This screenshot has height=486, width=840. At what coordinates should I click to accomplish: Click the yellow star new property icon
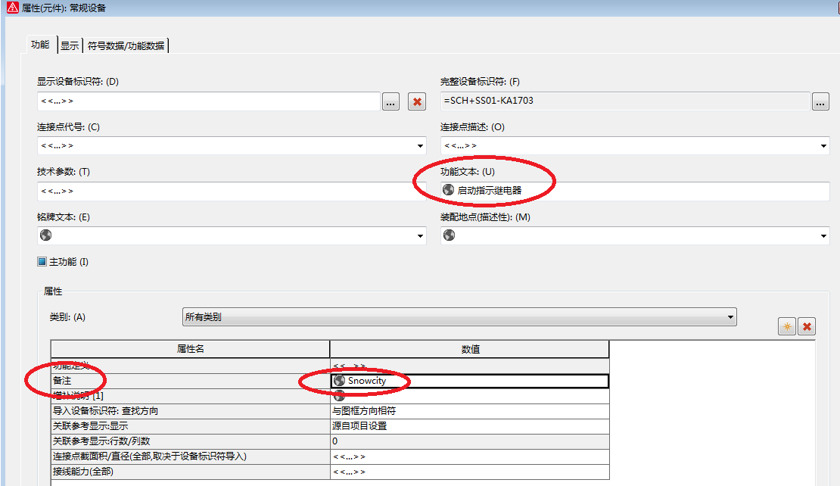click(x=787, y=326)
